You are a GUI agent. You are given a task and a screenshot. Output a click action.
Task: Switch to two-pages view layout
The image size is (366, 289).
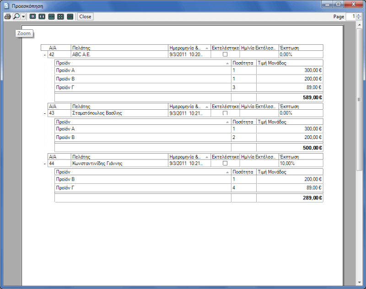(x=42, y=16)
